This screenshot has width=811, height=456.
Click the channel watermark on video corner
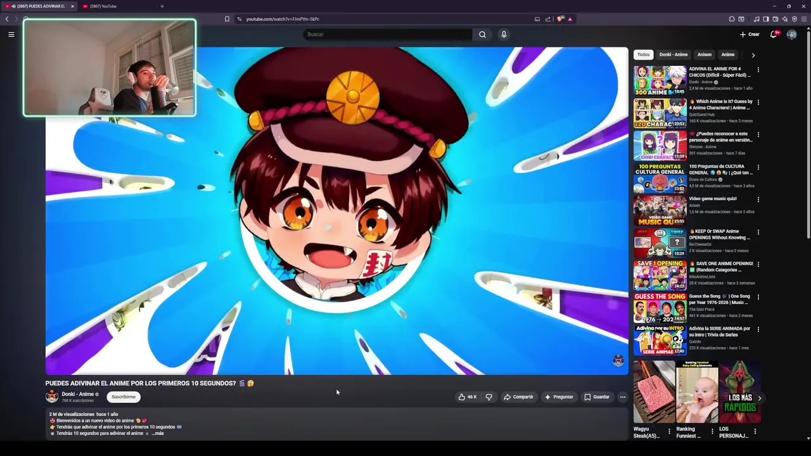coord(618,361)
